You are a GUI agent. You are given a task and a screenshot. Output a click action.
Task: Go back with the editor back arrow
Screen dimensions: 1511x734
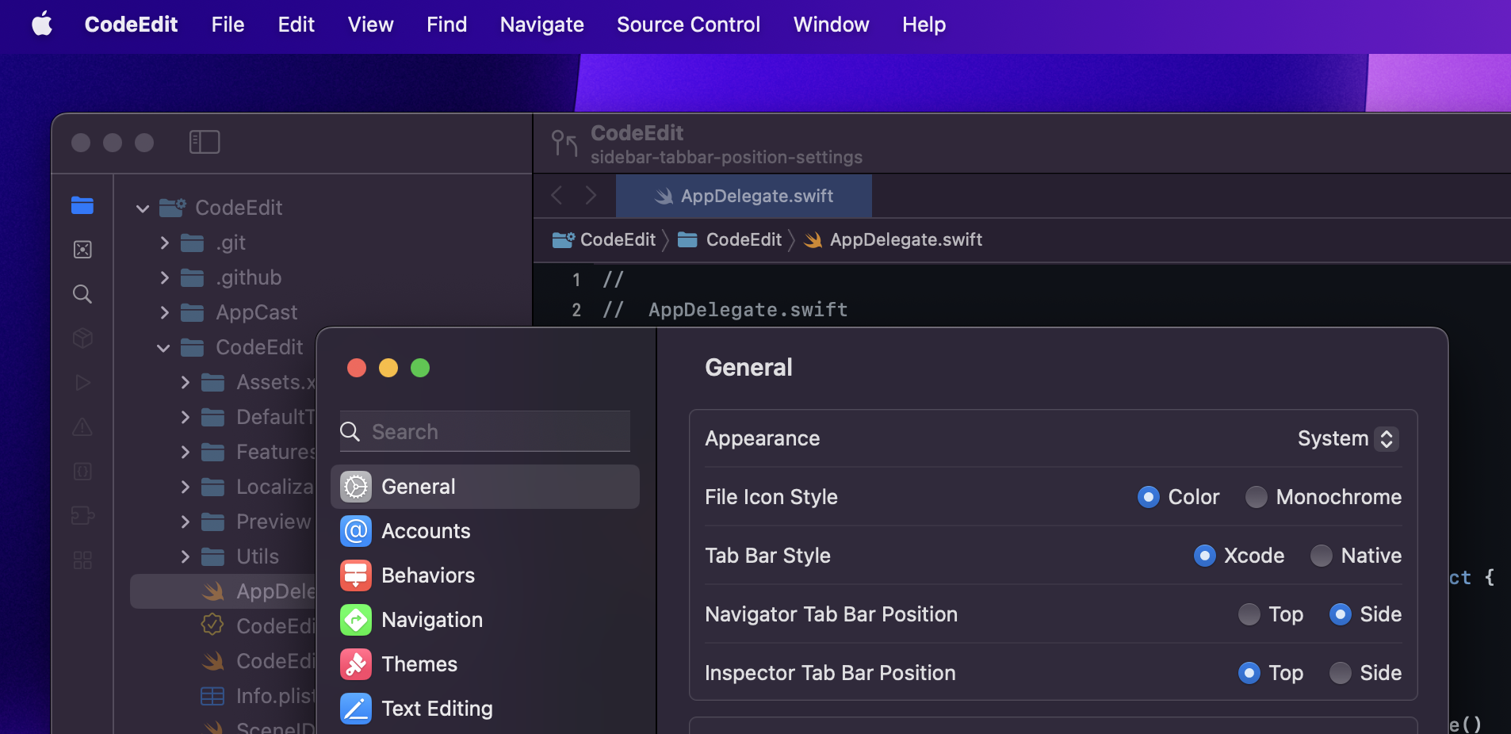[557, 196]
